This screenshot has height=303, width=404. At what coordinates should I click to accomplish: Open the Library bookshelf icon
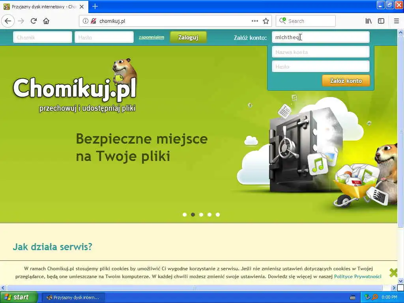tap(368, 21)
